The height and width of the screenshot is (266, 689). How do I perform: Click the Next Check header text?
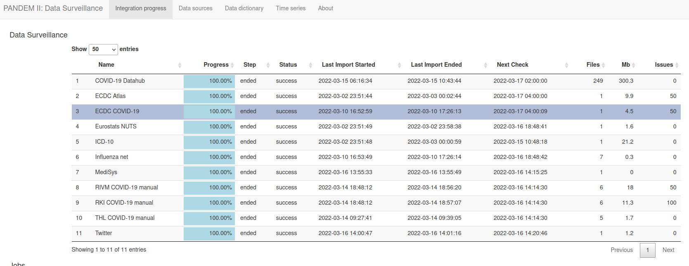coord(512,65)
